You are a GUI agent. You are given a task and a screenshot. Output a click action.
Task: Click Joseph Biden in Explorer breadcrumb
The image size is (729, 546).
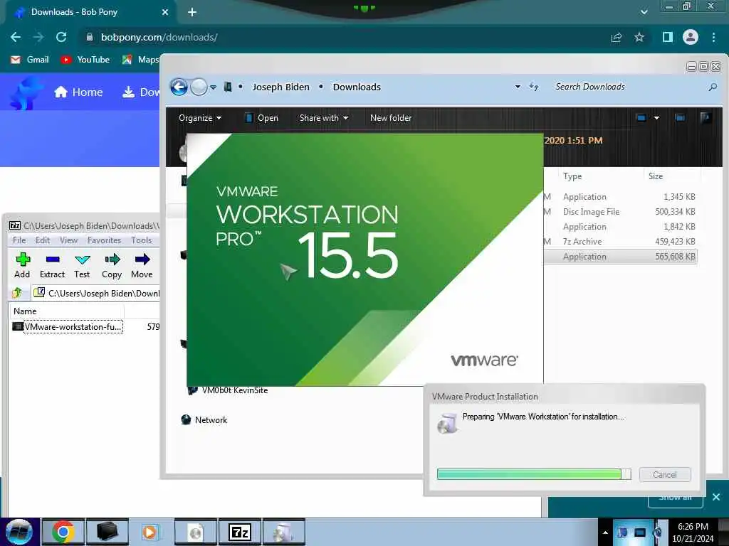click(x=280, y=87)
